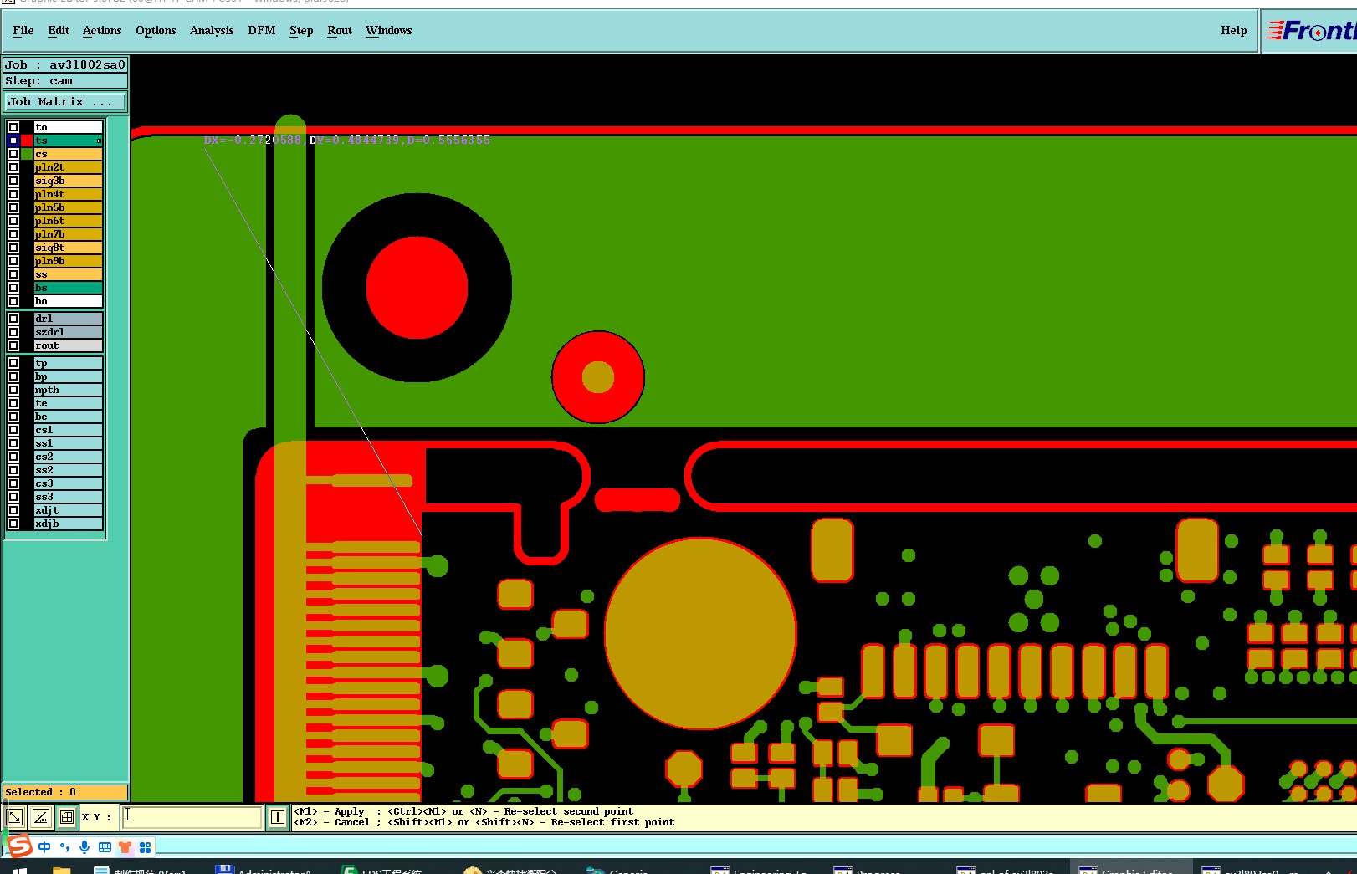Click the exclamation mark icon after XY field
The image size is (1357, 874).
(x=278, y=817)
